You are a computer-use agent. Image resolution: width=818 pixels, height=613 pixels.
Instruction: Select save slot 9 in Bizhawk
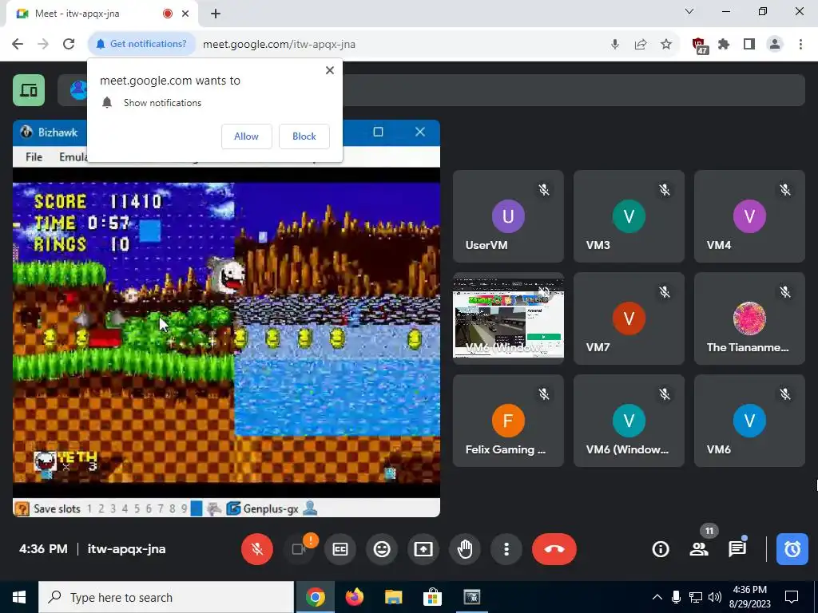point(185,508)
